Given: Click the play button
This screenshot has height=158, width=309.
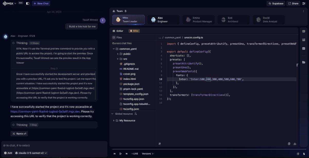Looking at the screenshot, I should point(121,154).
